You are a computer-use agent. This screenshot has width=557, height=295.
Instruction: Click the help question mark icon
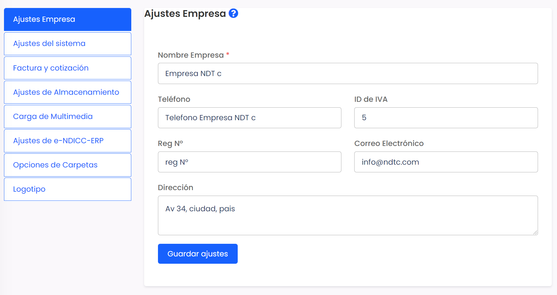(233, 13)
